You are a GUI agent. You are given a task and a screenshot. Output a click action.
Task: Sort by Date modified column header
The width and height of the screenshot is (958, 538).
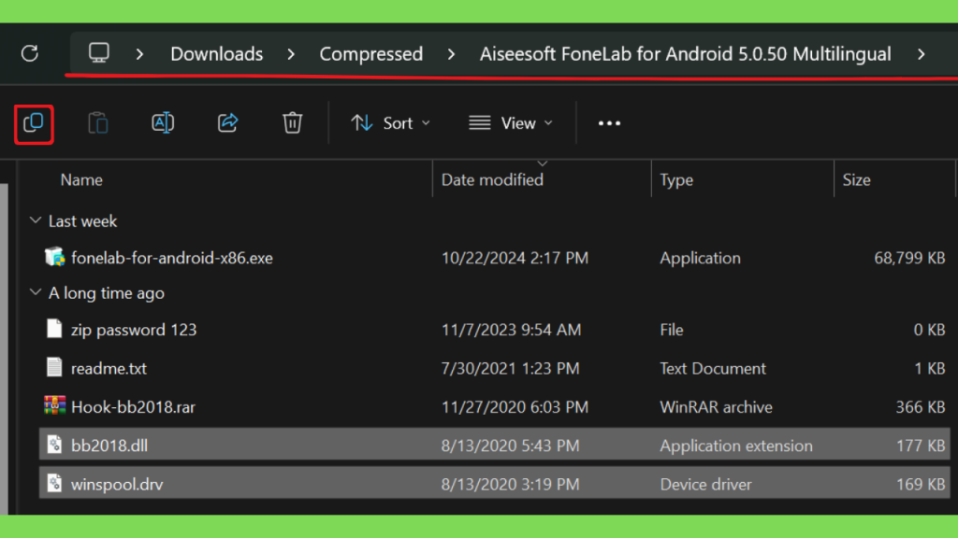click(492, 180)
